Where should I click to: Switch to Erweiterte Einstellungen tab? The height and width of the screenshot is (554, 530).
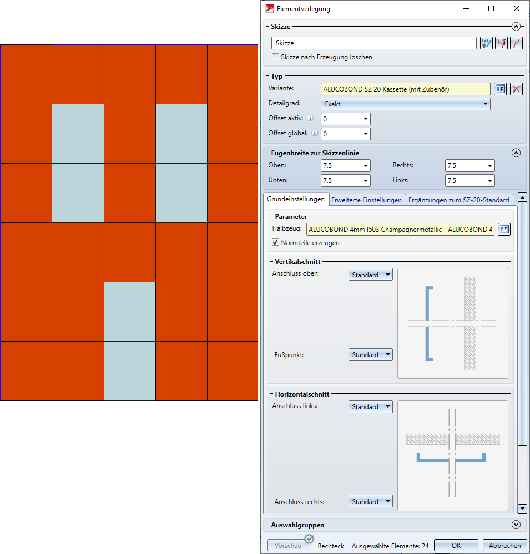[366, 200]
